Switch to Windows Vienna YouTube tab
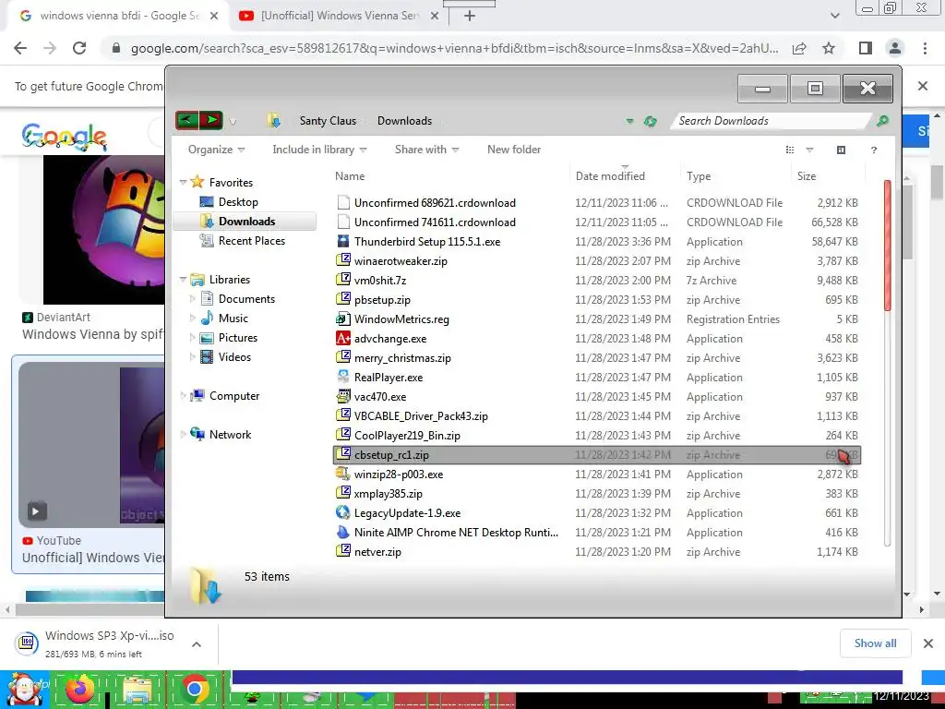Screen dimensions: 945x709 (340, 16)
